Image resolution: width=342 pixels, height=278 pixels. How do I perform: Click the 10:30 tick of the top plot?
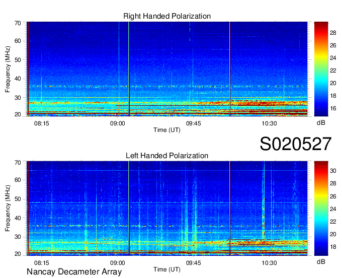pyautogui.click(x=270, y=123)
